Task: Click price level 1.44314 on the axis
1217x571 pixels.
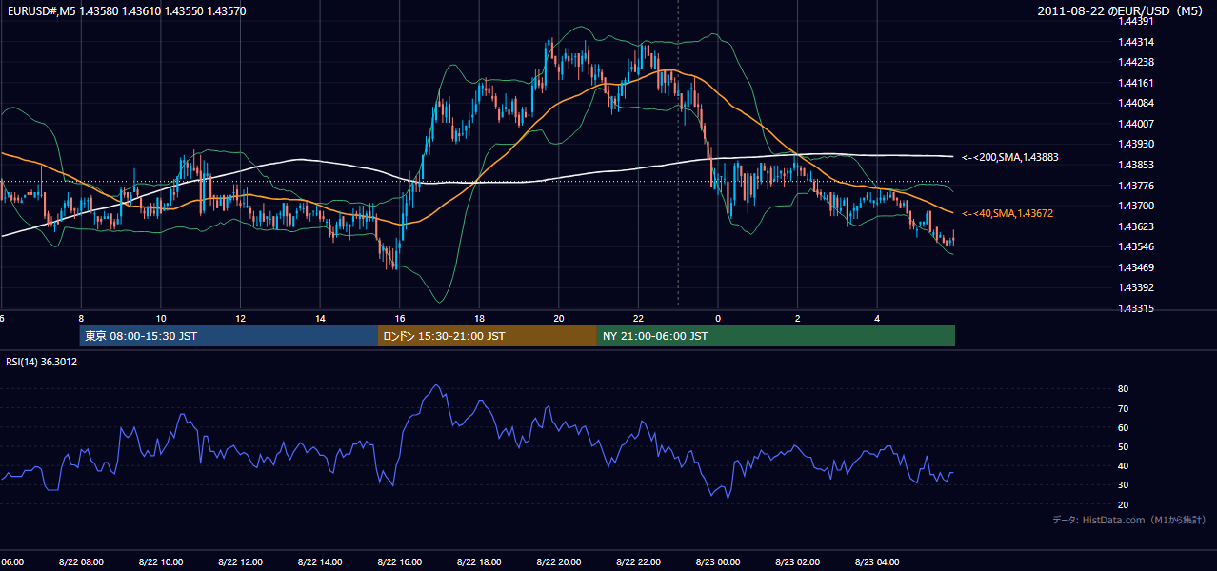Action: (1135, 42)
